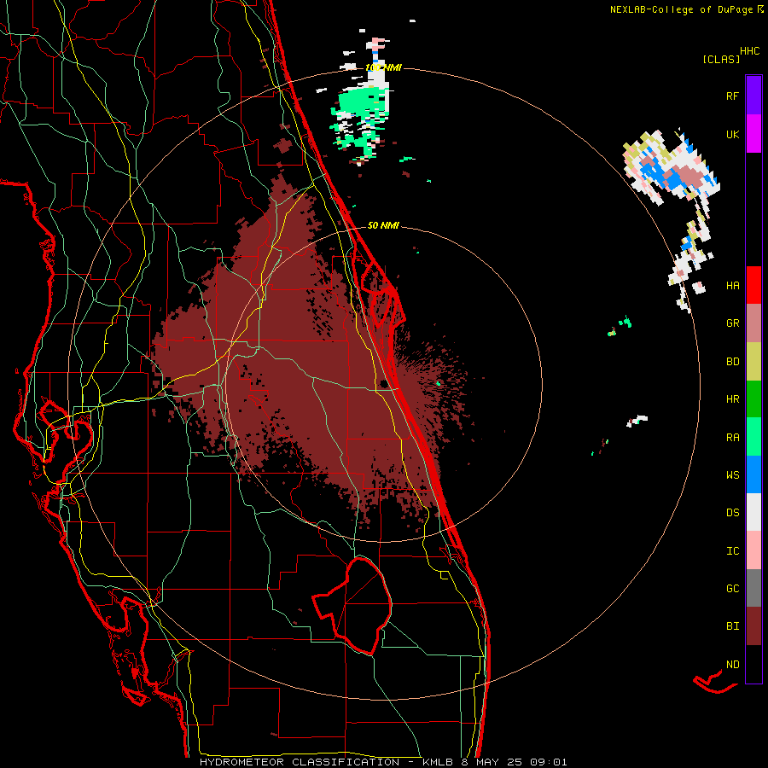Click the 'ND' legend label
Image resolution: width=768 pixels, height=768 pixels.
click(x=732, y=665)
